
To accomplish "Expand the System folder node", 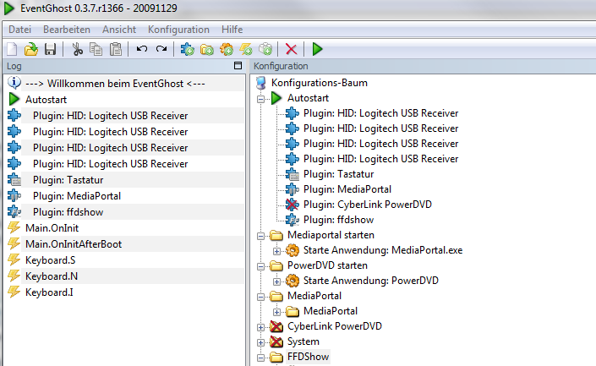I will coord(260,342).
